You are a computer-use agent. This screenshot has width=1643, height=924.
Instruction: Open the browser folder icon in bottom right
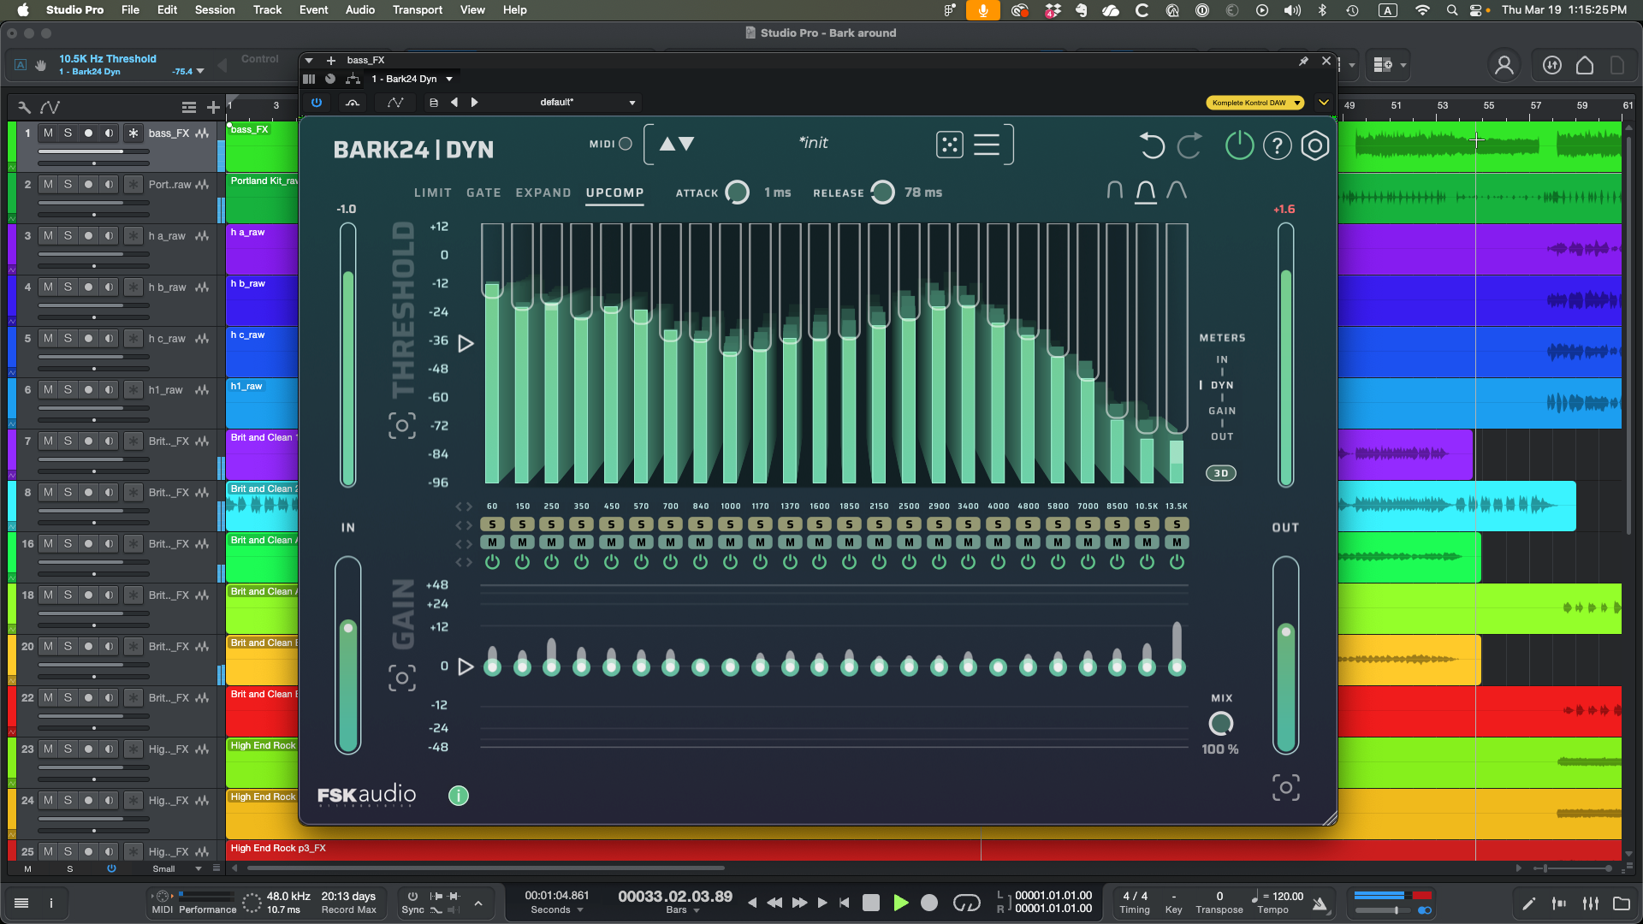[1622, 903]
